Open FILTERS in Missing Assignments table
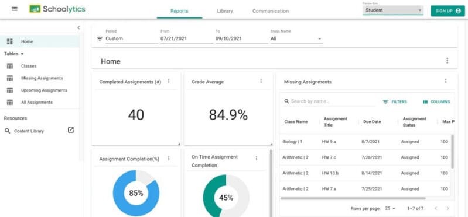The image size is (468, 217). pyautogui.click(x=395, y=101)
